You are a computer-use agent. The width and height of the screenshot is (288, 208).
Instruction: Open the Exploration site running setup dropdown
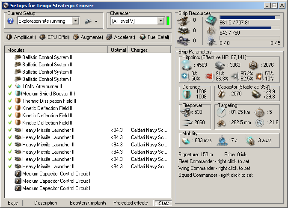(75, 21)
